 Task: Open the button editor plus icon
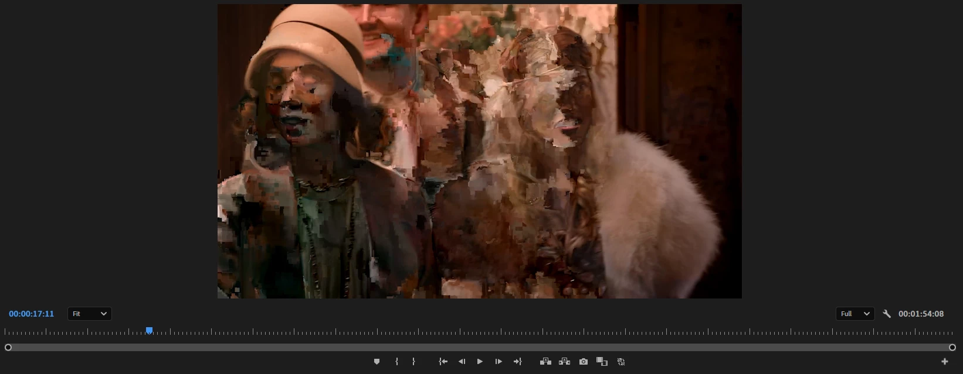click(945, 362)
